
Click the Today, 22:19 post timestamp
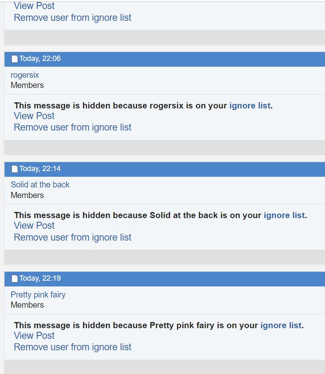pyautogui.click(x=40, y=278)
